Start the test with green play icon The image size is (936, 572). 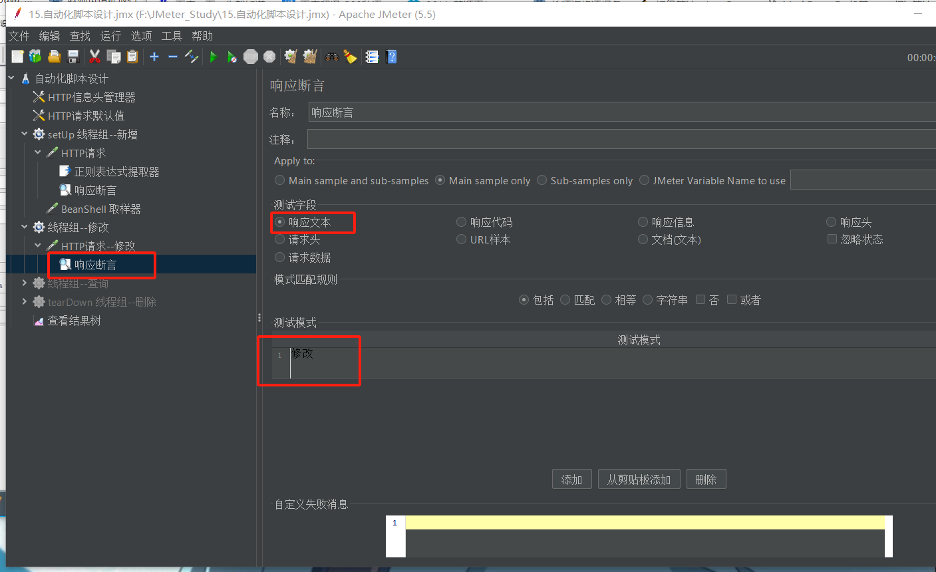click(x=214, y=57)
